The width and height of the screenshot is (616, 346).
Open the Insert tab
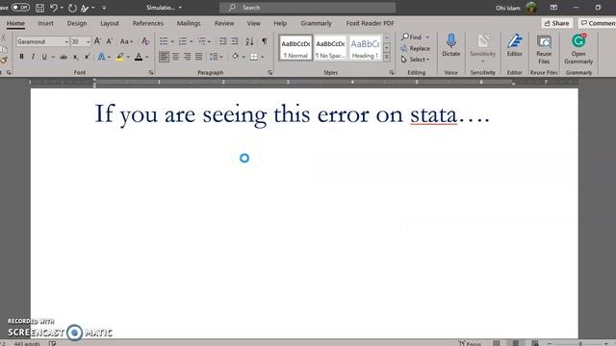[45, 23]
